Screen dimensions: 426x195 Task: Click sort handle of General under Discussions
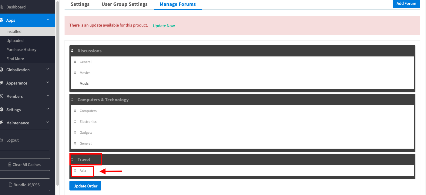tap(75, 62)
